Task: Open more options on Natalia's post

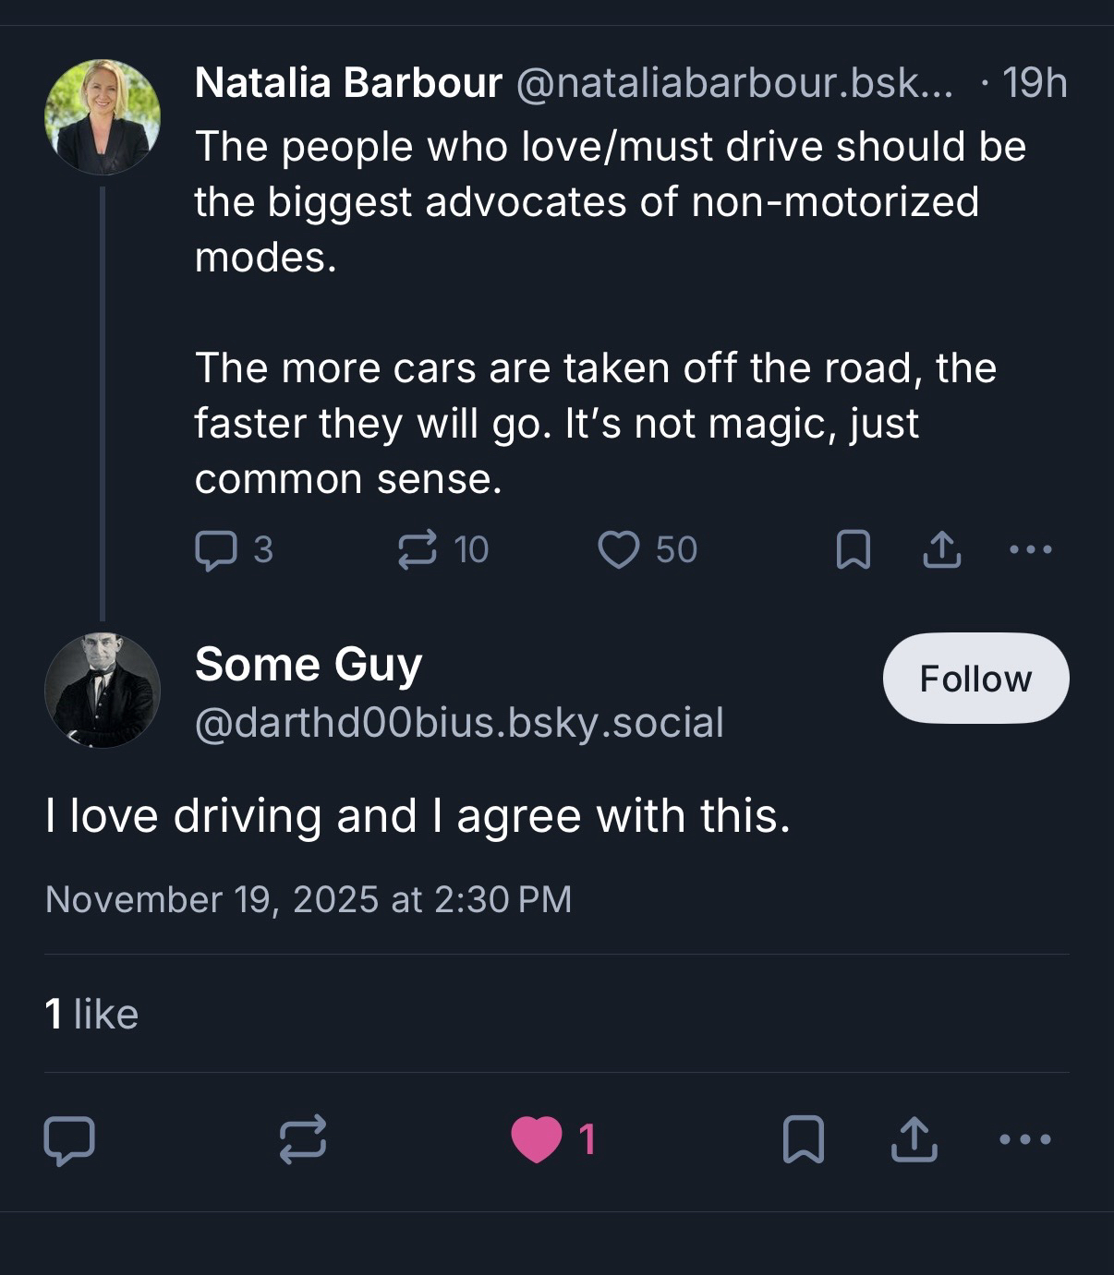Action: click(x=1031, y=550)
